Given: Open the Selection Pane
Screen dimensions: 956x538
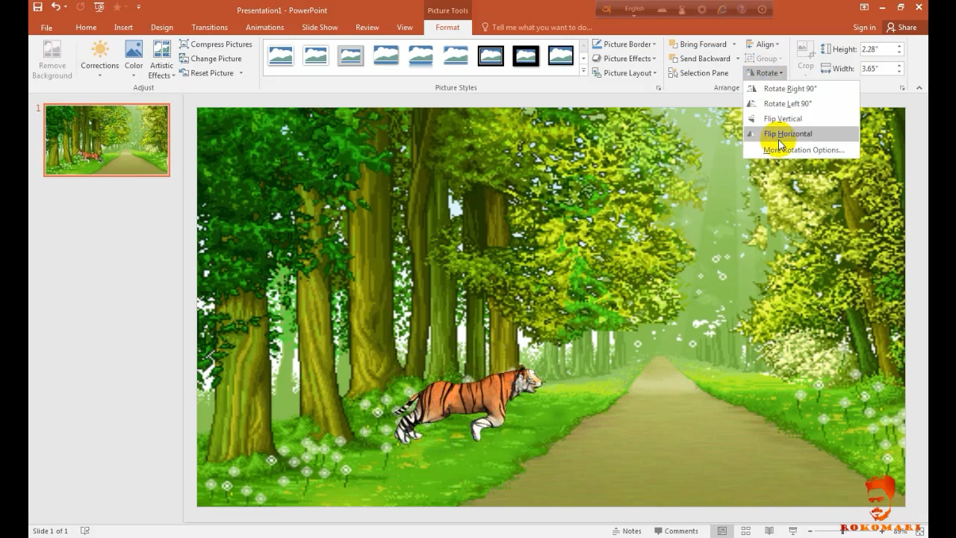Looking at the screenshot, I should point(698,73).
